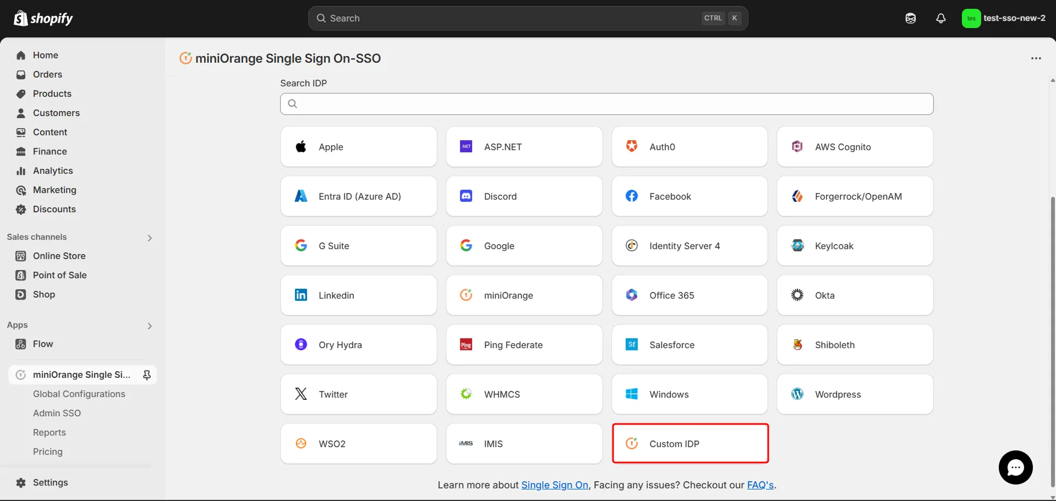This screenshot has width=1056, height=501.
Task: Choose the Discord icon
Action: (466, 196)
